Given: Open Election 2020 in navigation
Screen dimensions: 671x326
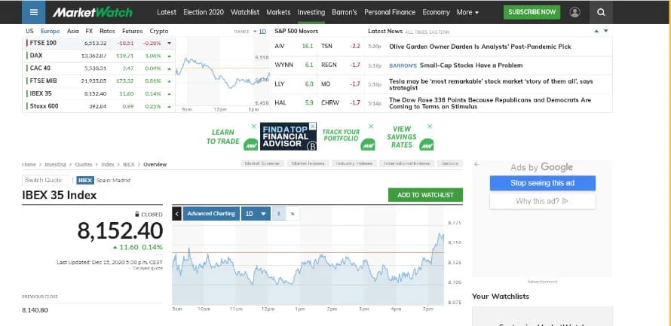Looking at the screenshot, I should pyautogui.click(x=204, y=12).
